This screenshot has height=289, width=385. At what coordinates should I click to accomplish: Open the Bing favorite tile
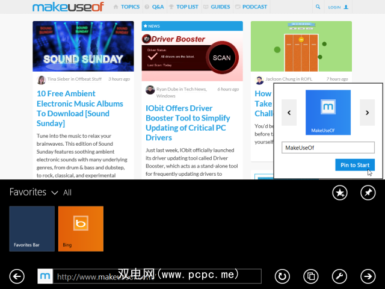pyautogui.click(x=81, y=229)
